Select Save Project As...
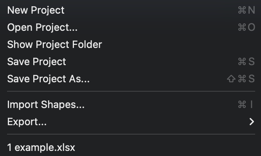The image size is (261, 156). click(131, 79)
